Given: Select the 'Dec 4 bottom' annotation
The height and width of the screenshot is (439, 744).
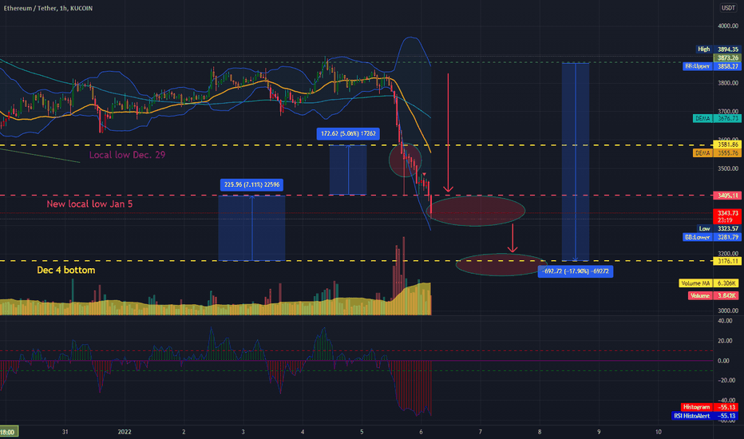Looking at the screenshot, I should pos(66,270).
